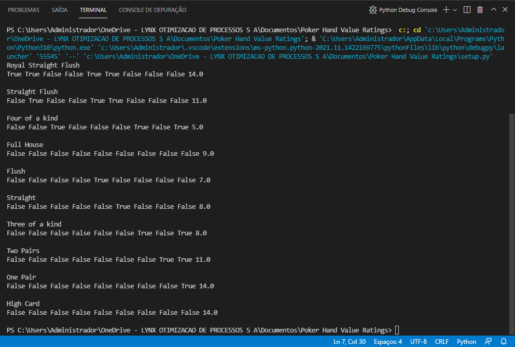Click the 'One Pair' output line
The width and height of the screenshot is (515, 347).
[x=21, y=277]
